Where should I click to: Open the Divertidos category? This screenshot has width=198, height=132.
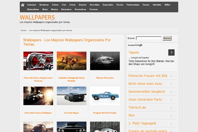[x=95, y=5]
